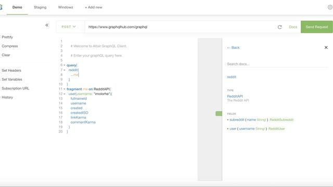The width and height of the screenshot is (333, 187).
Task: Click the Search docs field
Action: click(277, 64)
